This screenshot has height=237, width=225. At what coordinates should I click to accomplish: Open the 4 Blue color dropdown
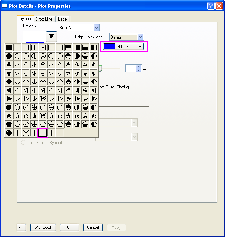[x=140, y=46]
